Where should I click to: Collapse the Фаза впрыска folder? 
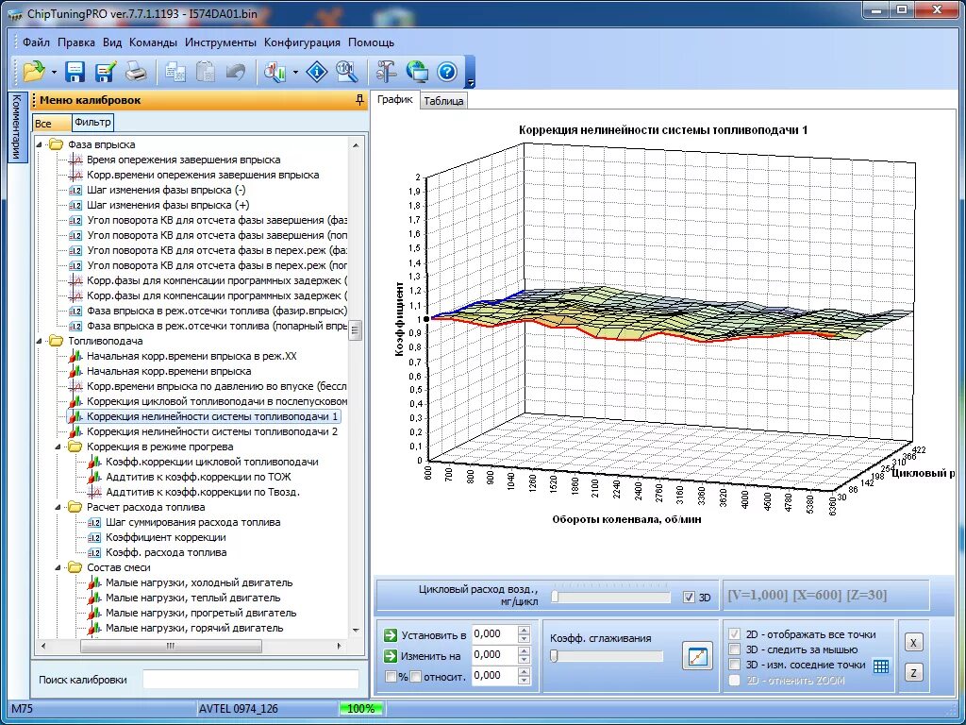40,144
